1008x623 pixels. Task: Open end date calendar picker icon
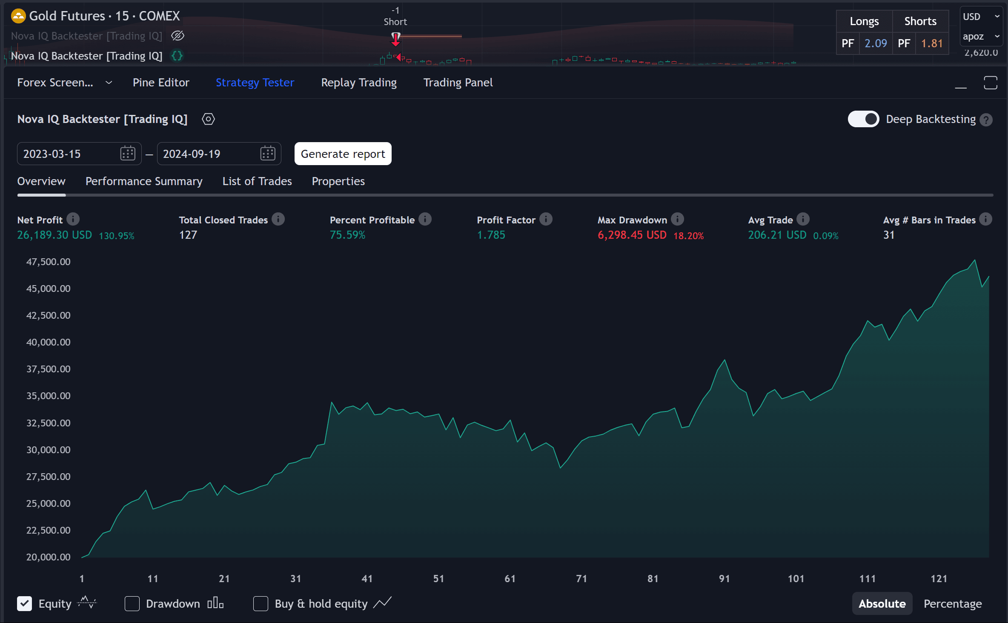268,154
